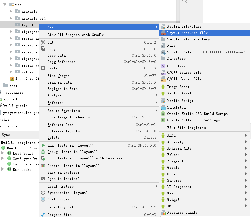Select Layout resource file from New submenu
The image size is (251, 217).
pyautogui.click(x=205, y=33)
